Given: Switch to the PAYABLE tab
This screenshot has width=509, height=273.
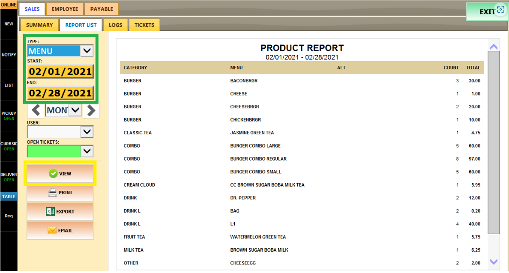Looking at the screenshot, I should click(x=102, y=9).
